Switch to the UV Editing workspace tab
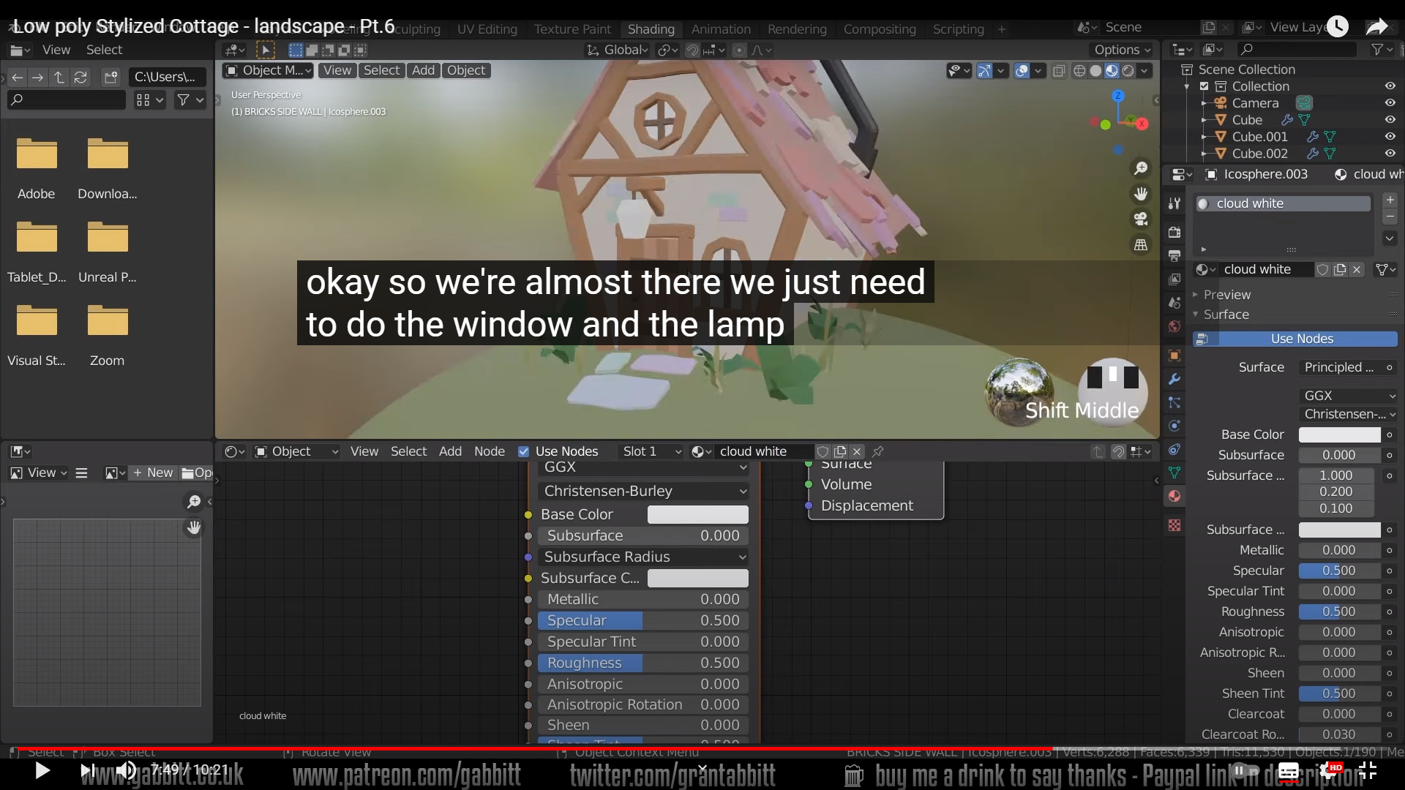 click(487, 29)
